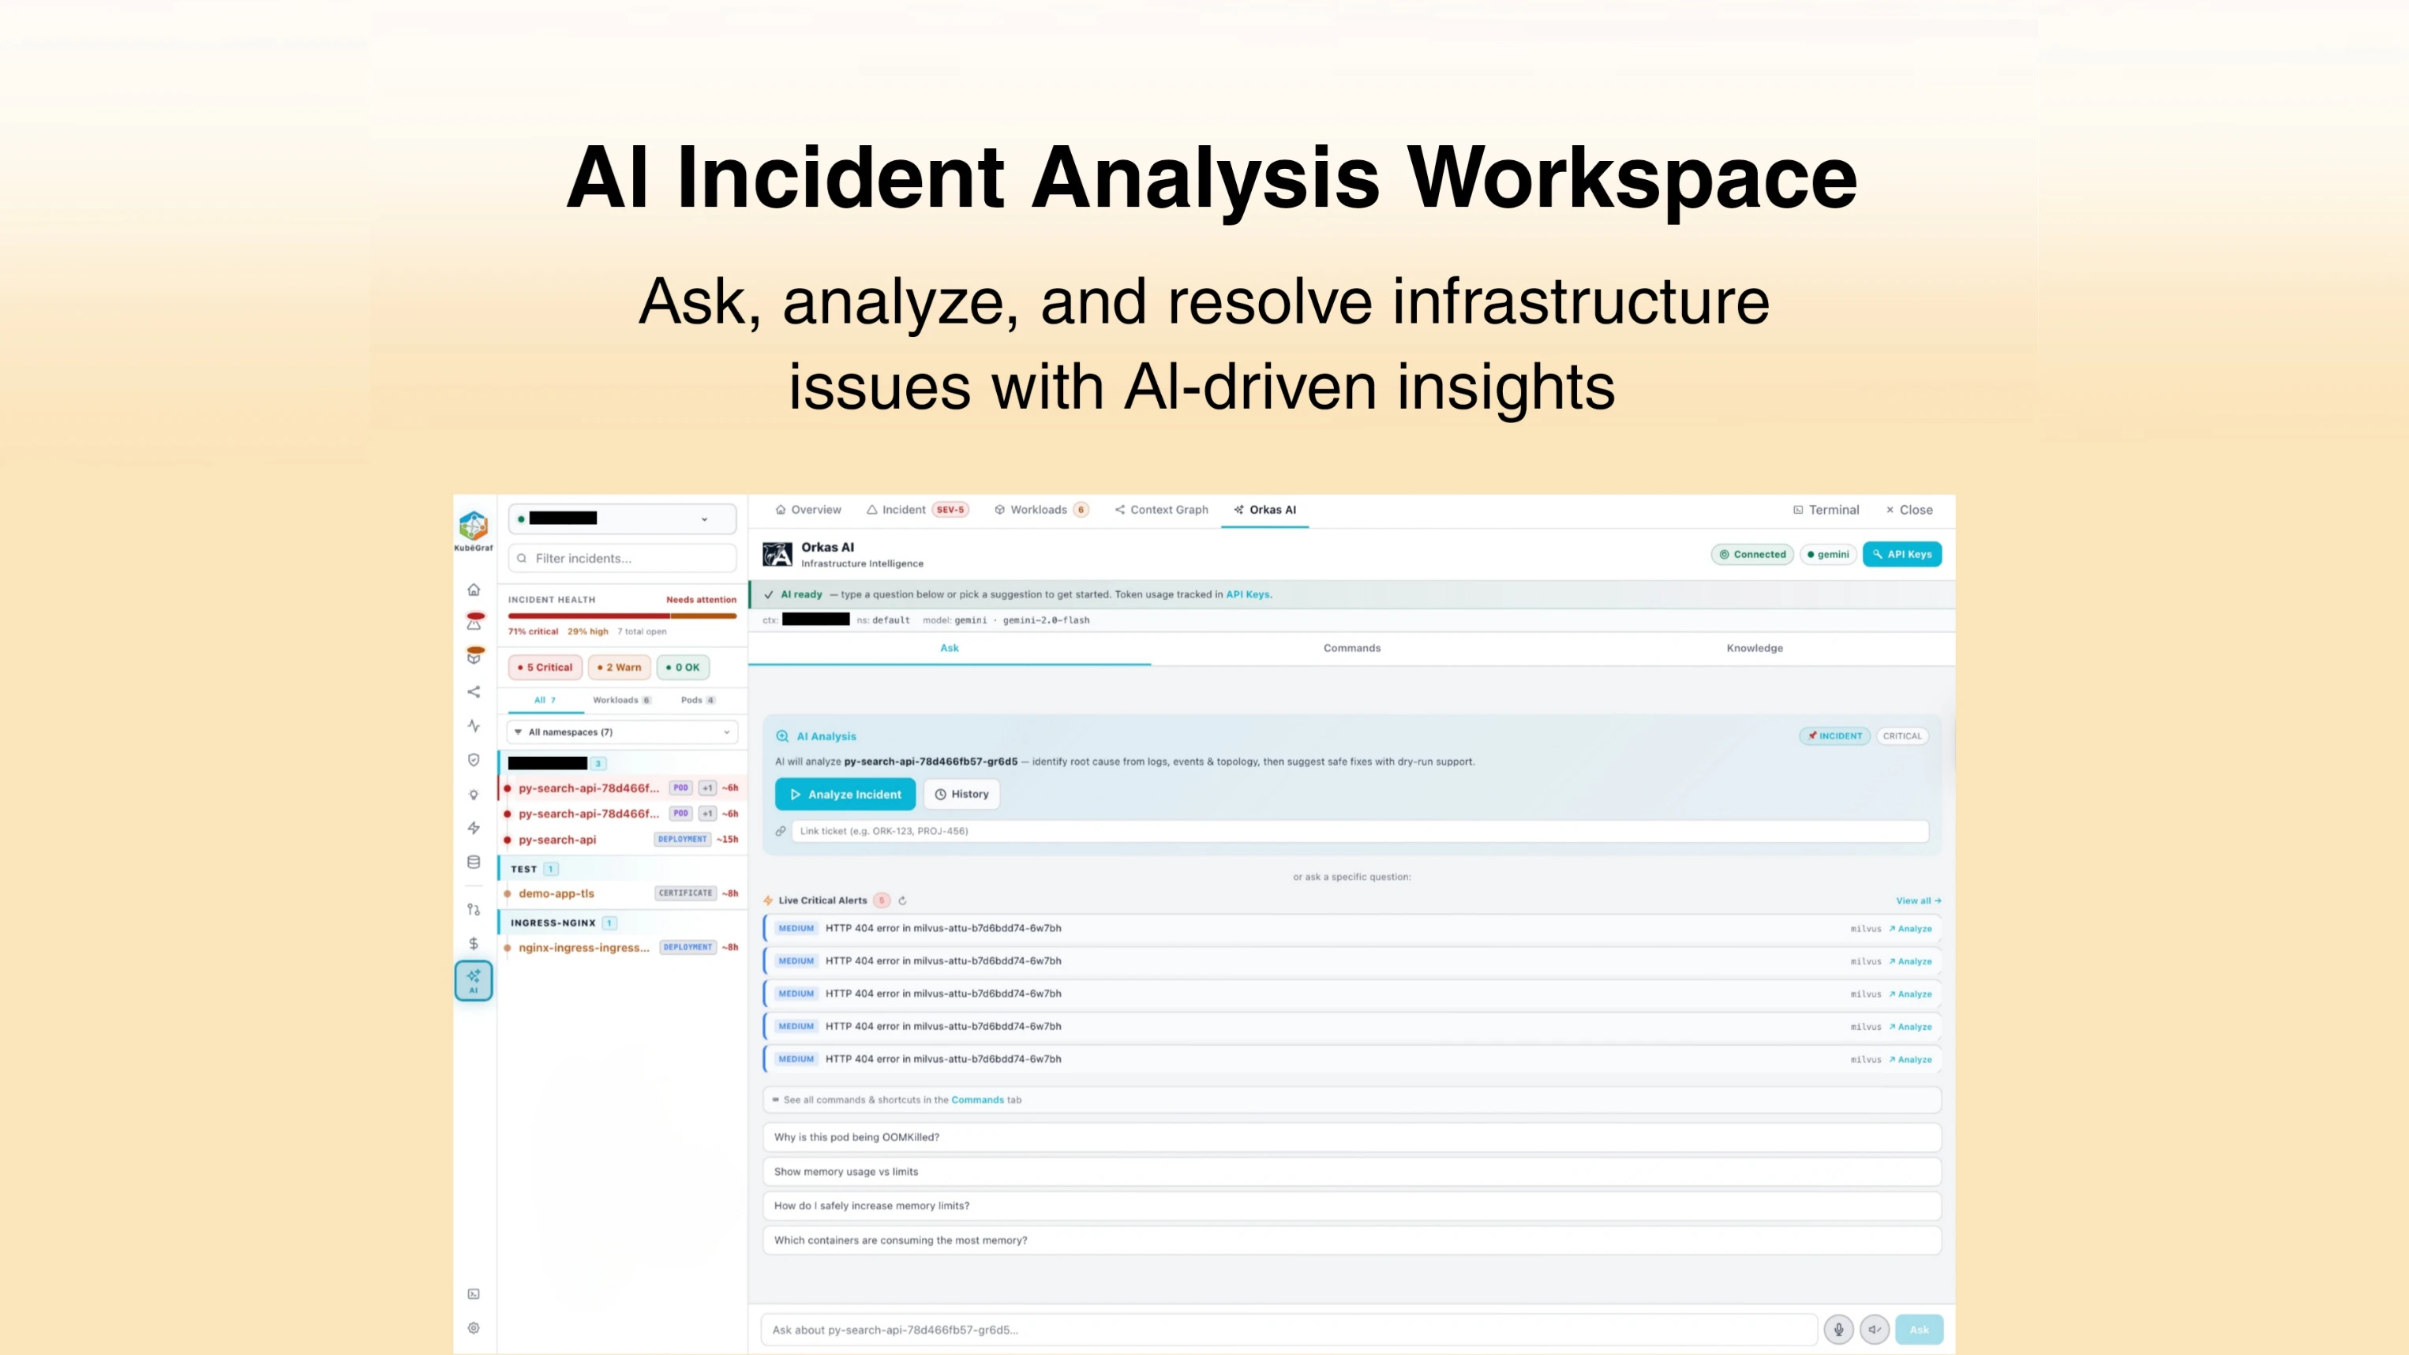Refresh Live Critical Alerts icon
Screen dimensions: 2409x1355
pos(902,900)
